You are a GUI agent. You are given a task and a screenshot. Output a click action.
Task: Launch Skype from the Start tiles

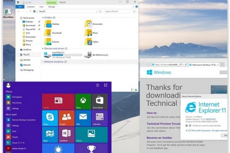coord(50,118)
